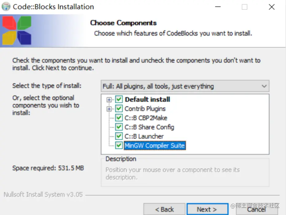Uncheck the Default install checkbox
The image size is (286, 215).
point(119,100)
